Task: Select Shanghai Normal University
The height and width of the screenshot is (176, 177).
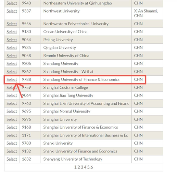Action: coord(12,111)
